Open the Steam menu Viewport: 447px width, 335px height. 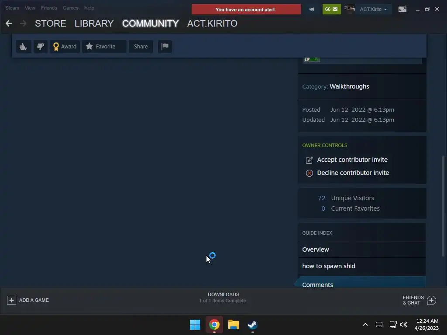pyautogui.click(x=12, y=8)
